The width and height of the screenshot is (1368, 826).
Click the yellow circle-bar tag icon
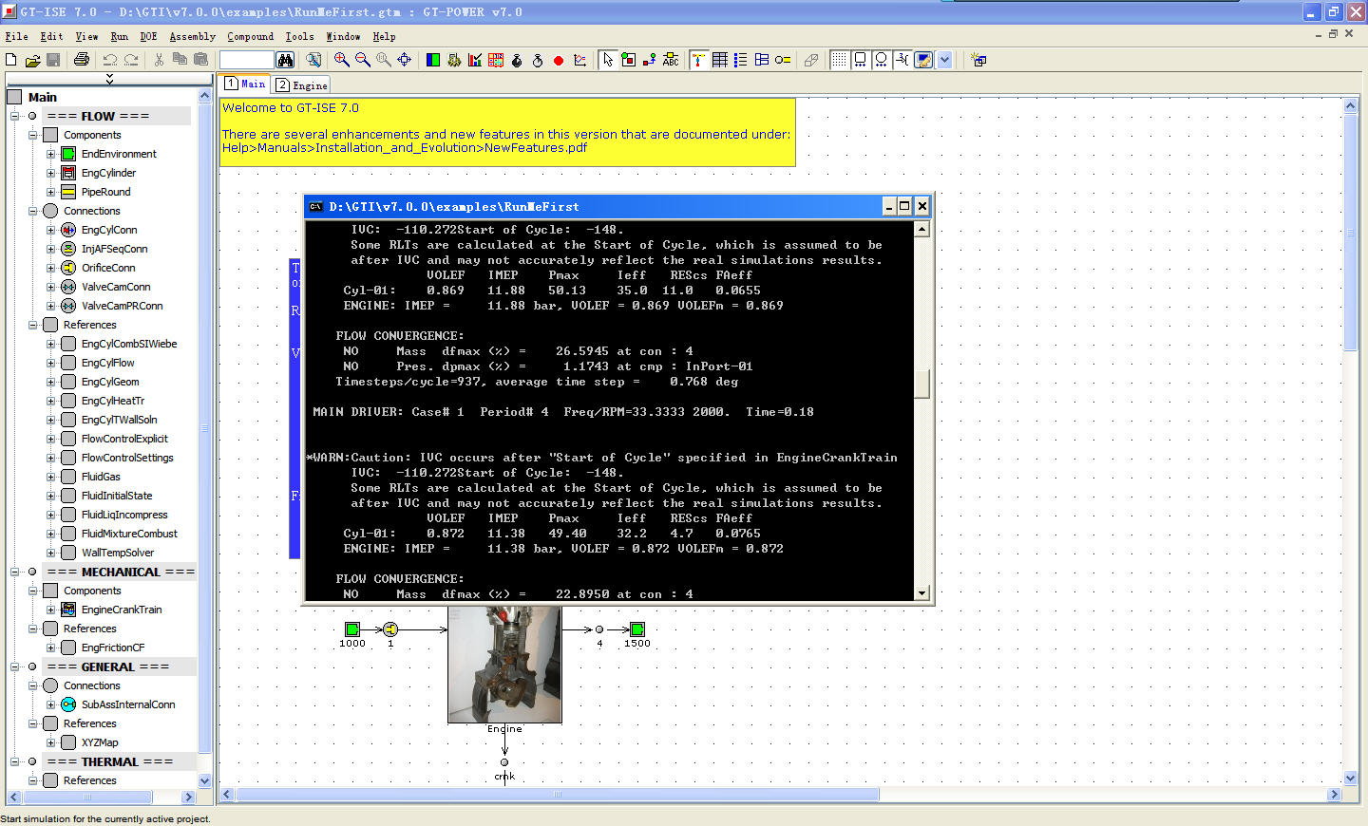pos(783,60)
